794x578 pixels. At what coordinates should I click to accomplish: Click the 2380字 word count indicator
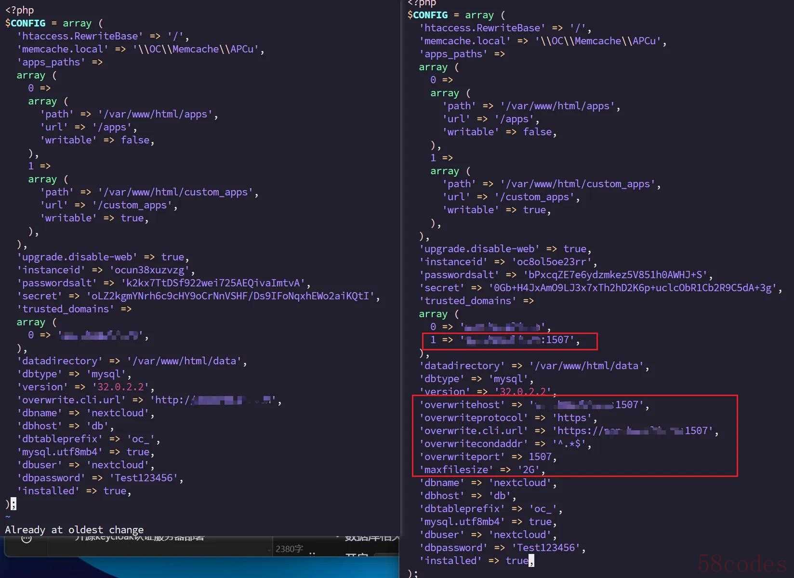coord(289,549)
